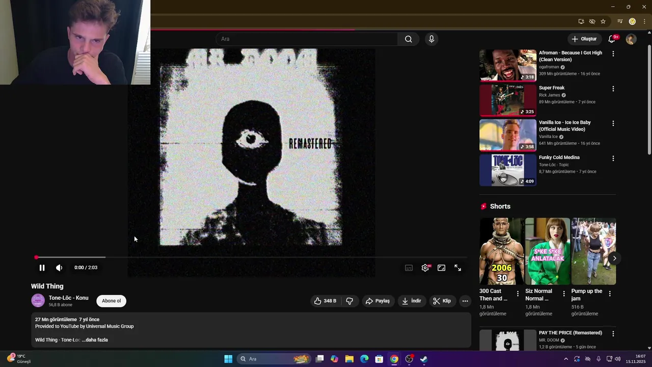Open Microsoft Edge from taskbar
652x367 pixels.
pyautogui.click(x=364, y=359)
